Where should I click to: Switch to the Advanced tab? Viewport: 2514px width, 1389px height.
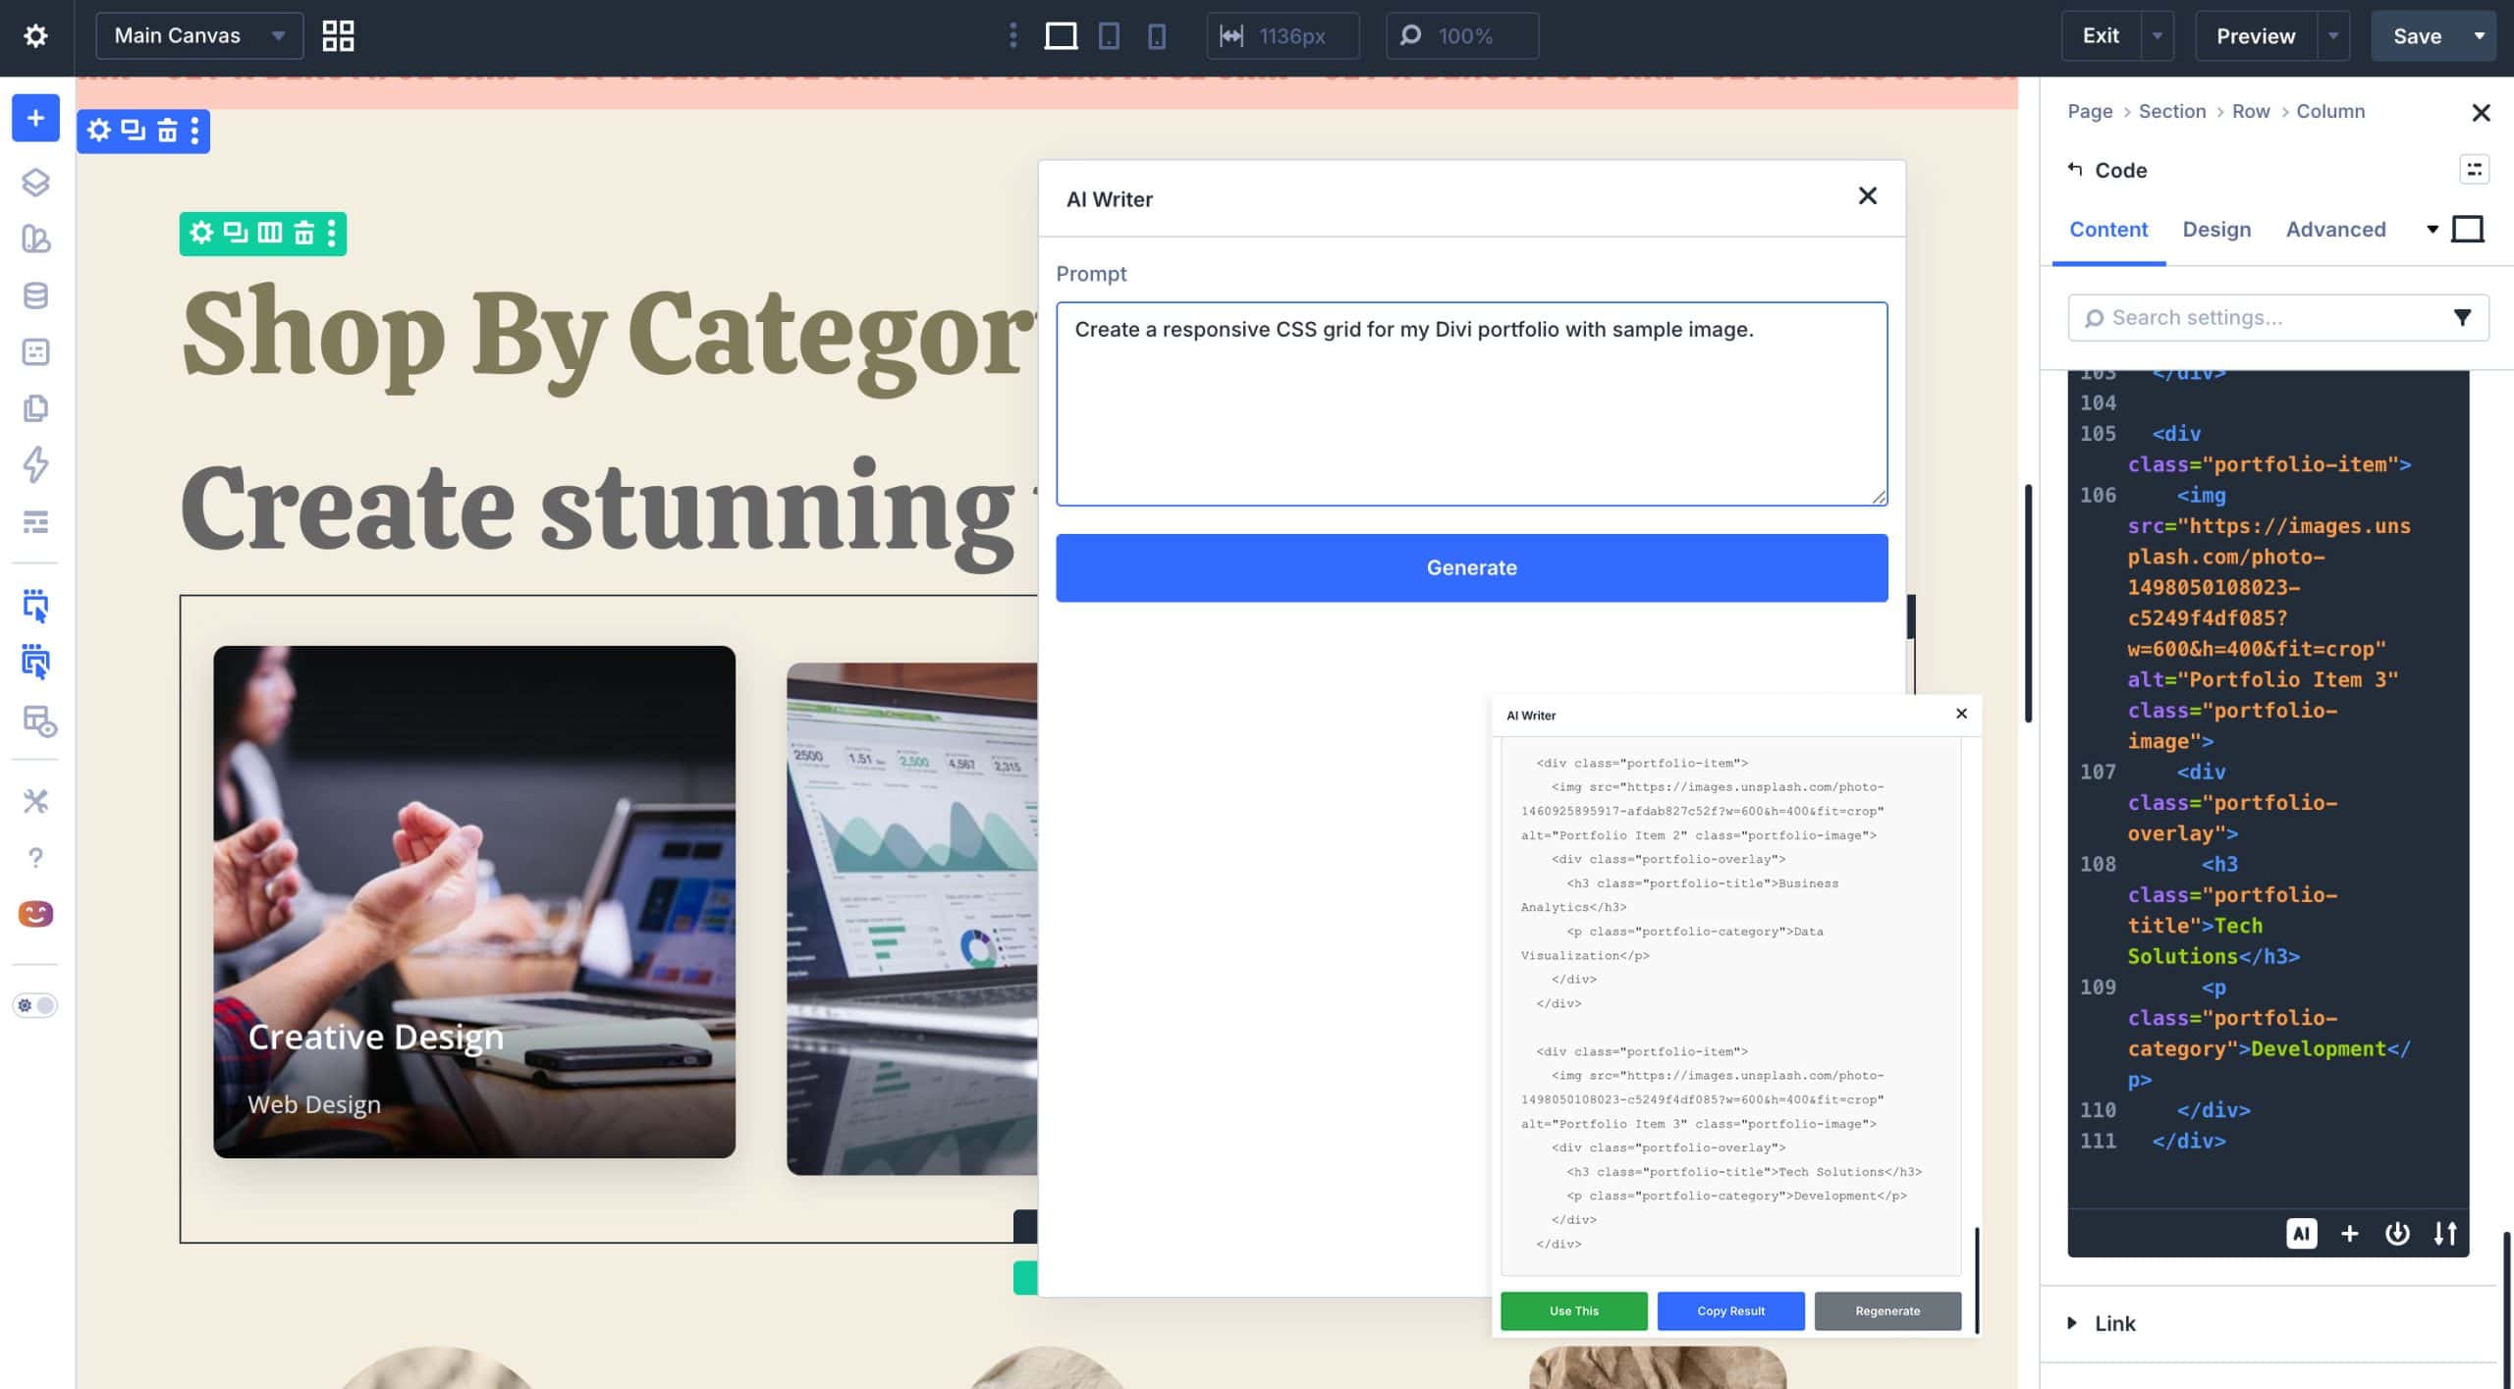pos(2335,230)
